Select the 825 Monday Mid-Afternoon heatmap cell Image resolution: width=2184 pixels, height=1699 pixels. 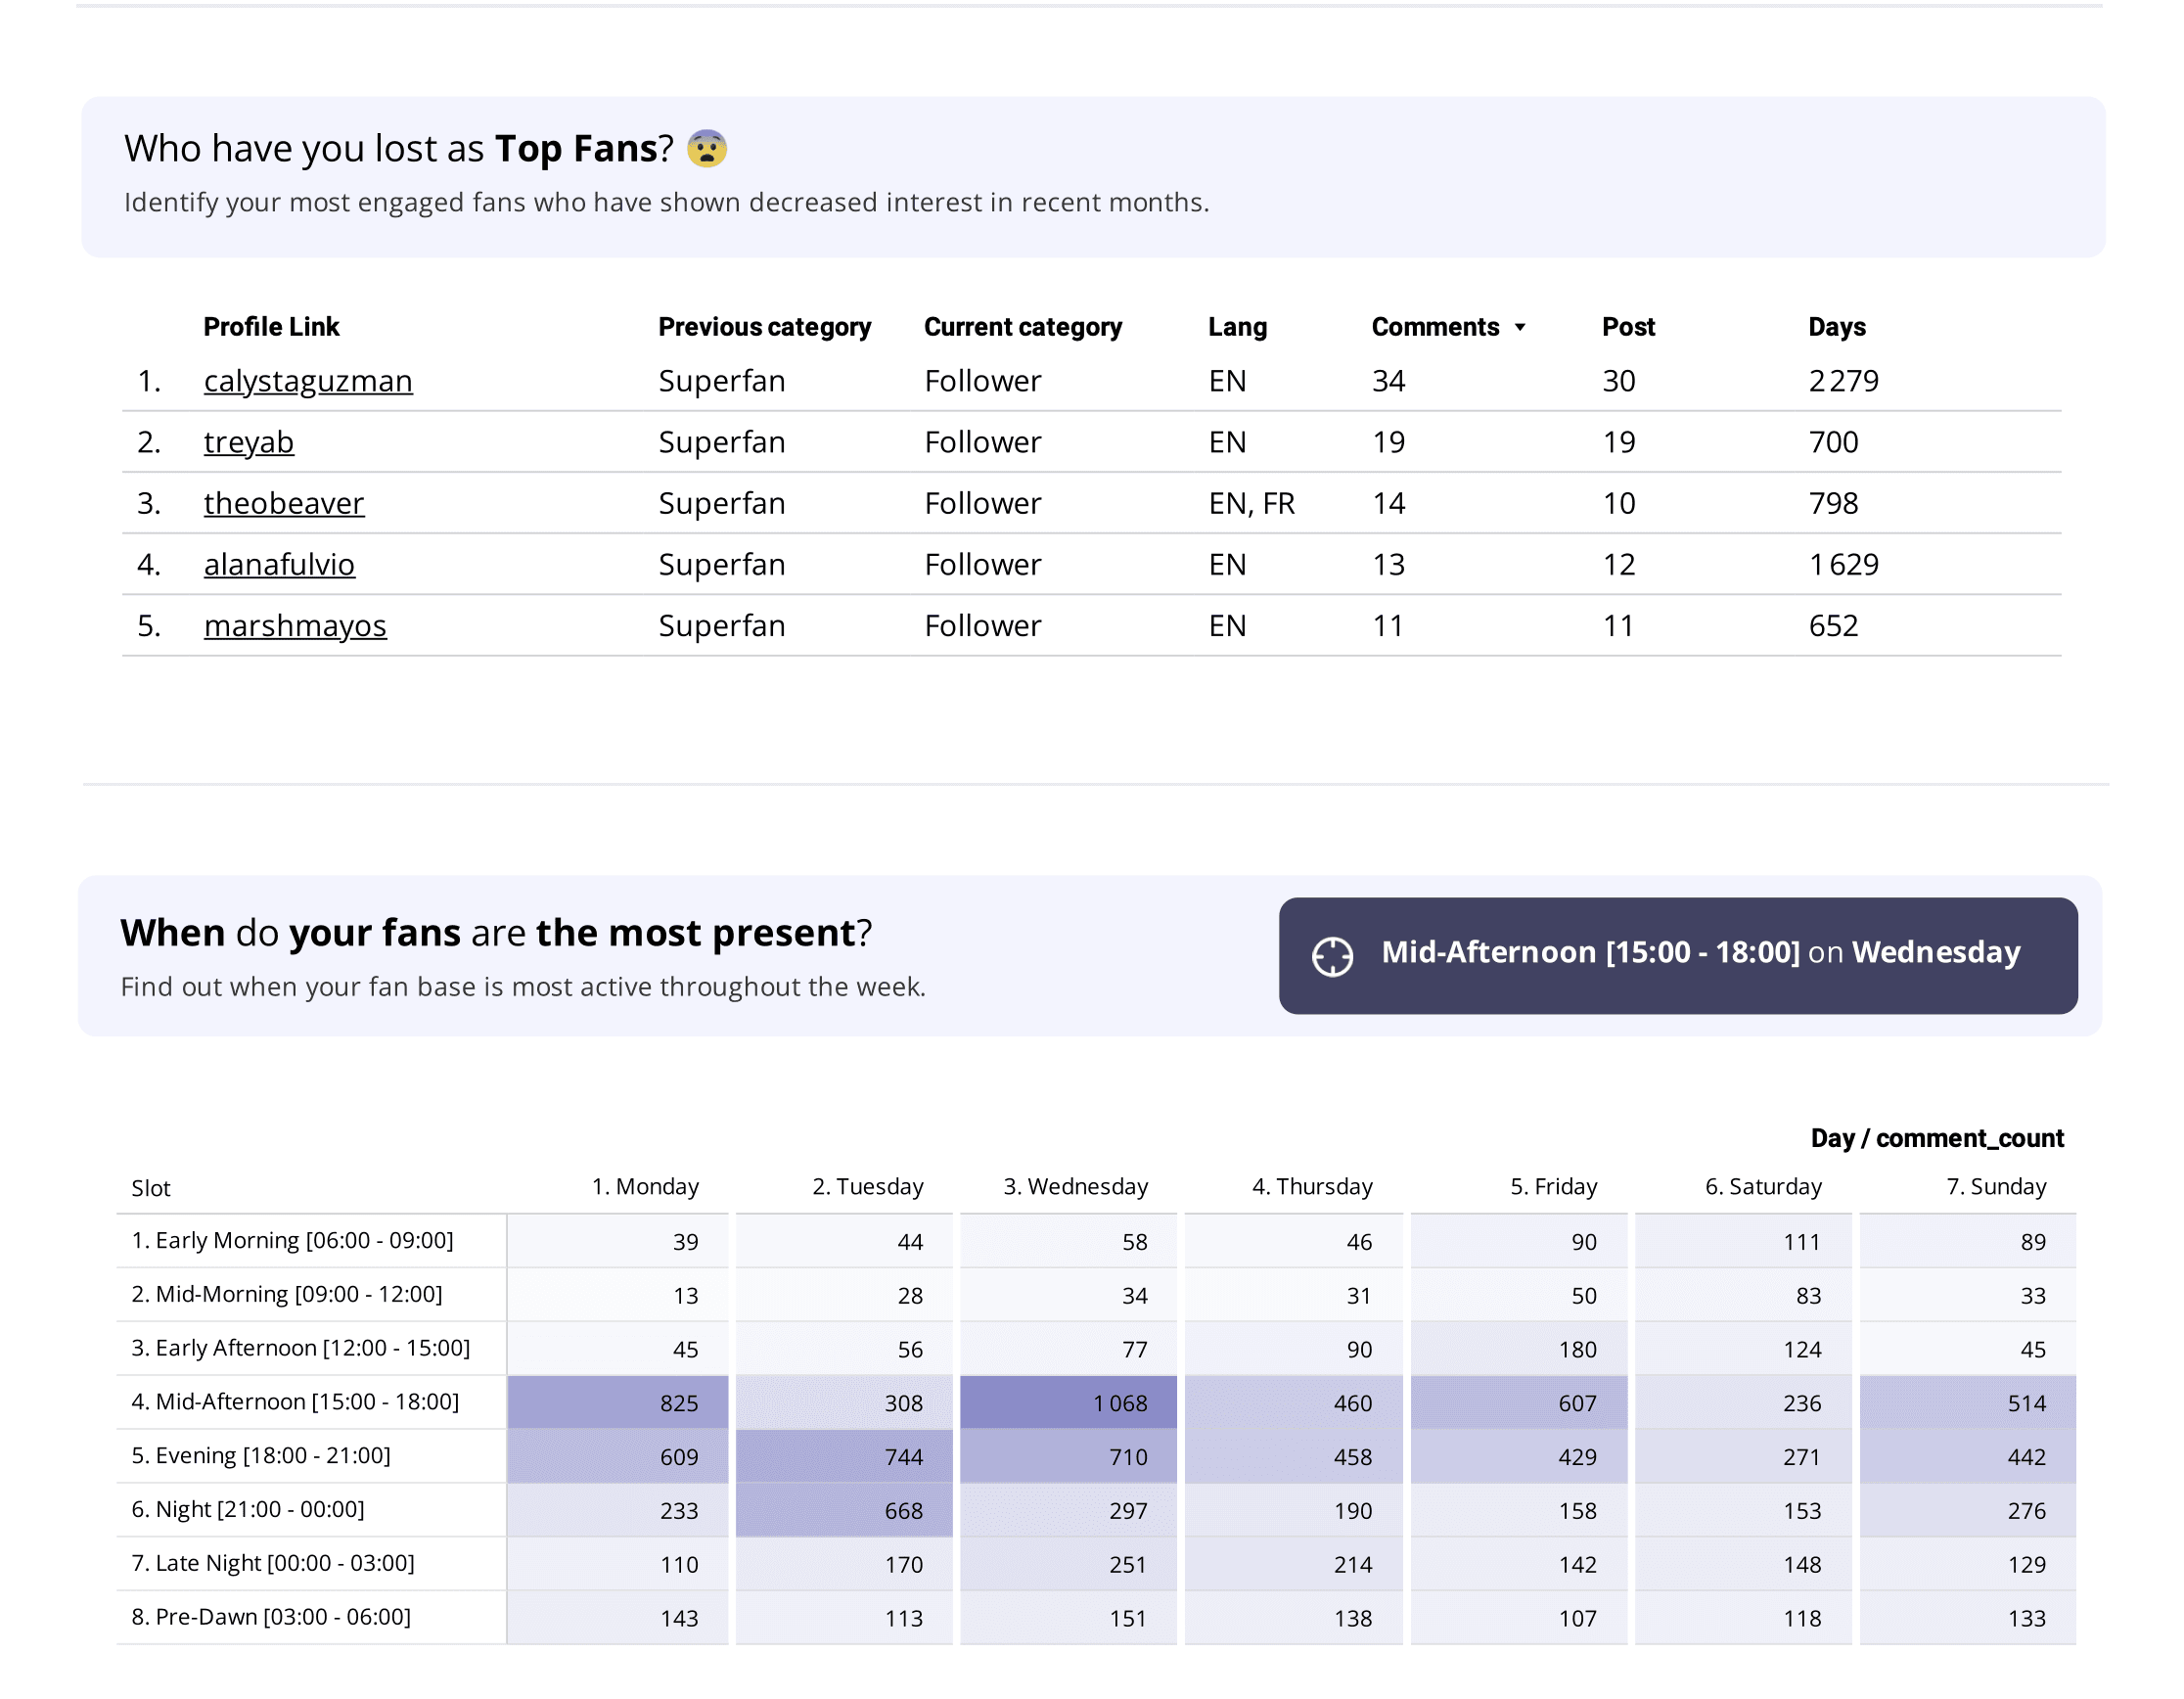tap(618, 1403)
